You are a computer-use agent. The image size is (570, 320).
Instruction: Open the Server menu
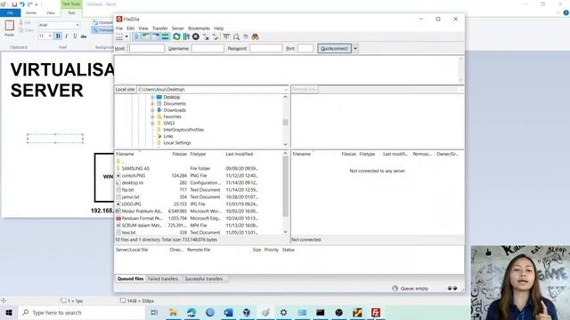pyautogui.click(x=178, y=28)
